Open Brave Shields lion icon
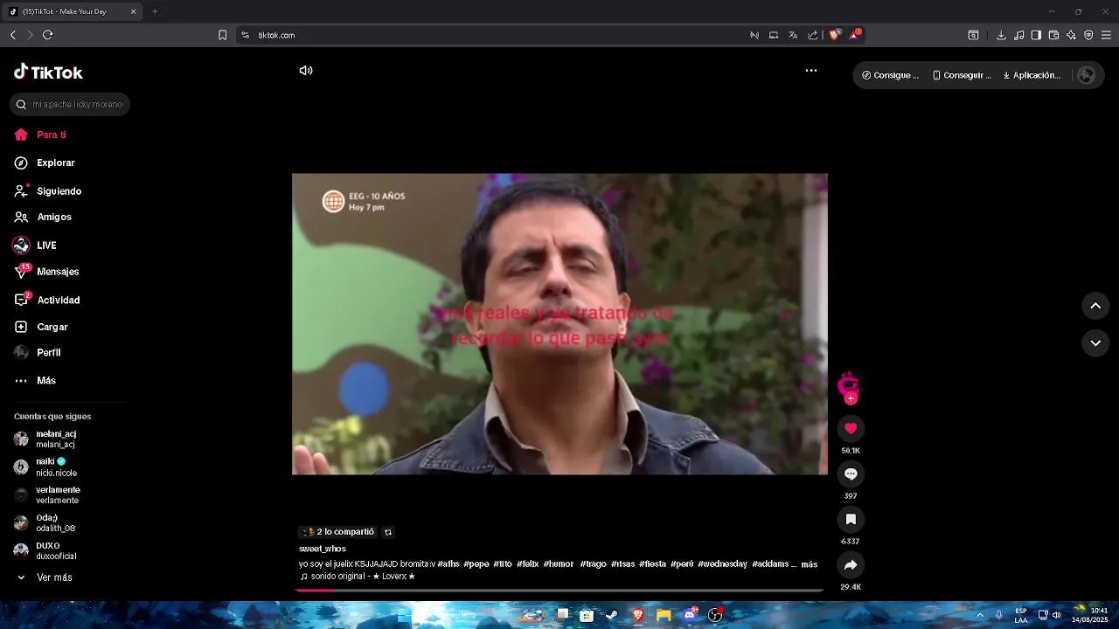1119x629 pixels. point(835,35)
